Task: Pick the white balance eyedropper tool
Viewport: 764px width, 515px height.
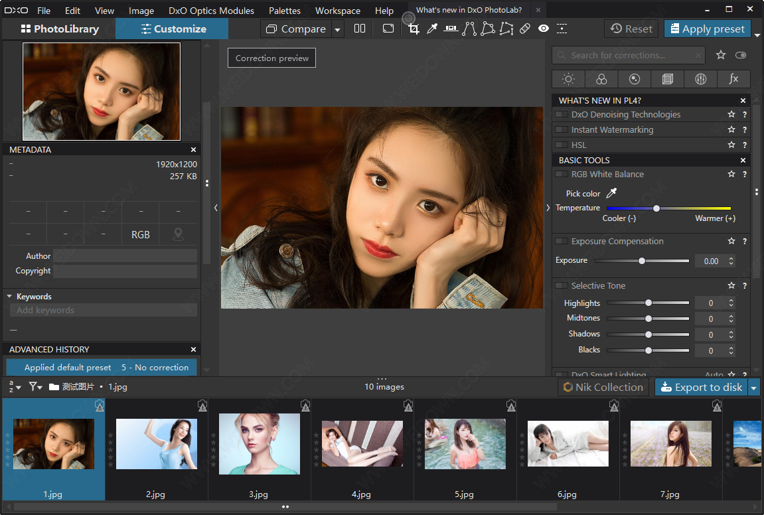Action: pyautogui.click(x=432, y=29)
